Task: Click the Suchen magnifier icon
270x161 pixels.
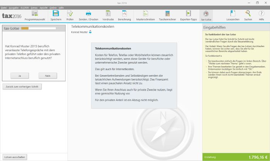Action: pyautogui.click(x=248, y=13)
